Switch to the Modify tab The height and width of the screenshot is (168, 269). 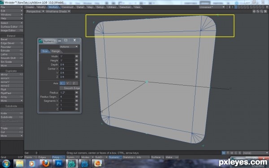pos(41,7)
